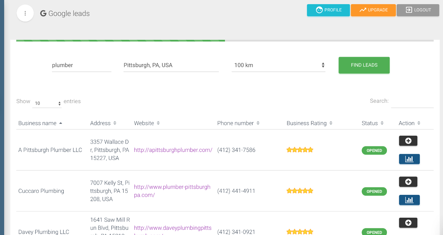Image resolution: width=443 pixels, height=235 pixels.
Task: Add Cuccaro Plumbing with plus icon
Action: (x=408, y=182)
